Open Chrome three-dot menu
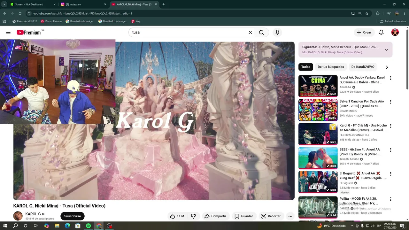 pos(404,13)
